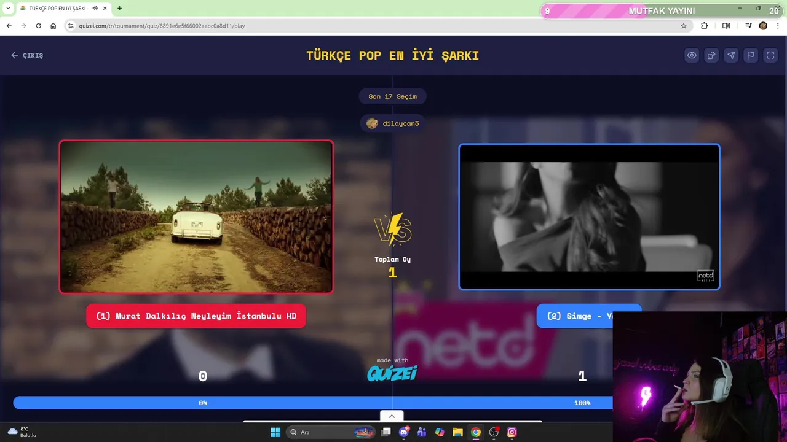787x442 pixels.
Task: Click the Murat Dalkılıç video thumbnail
Action: click(196, 217)
